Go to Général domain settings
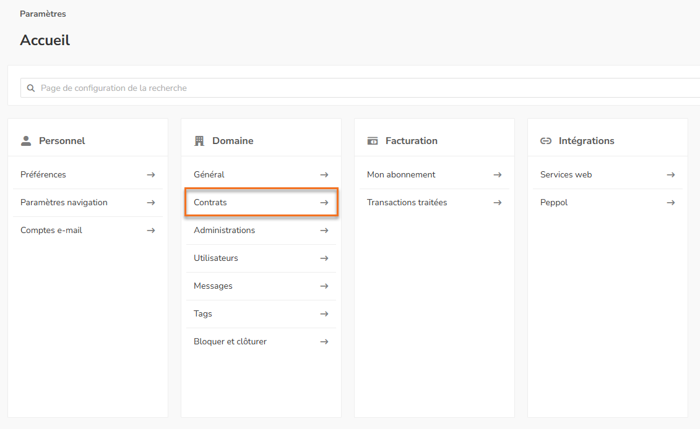Screen dimensions: 700x429 209,175
